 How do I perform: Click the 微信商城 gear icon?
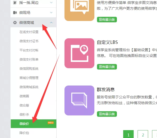tap(15, 23)
